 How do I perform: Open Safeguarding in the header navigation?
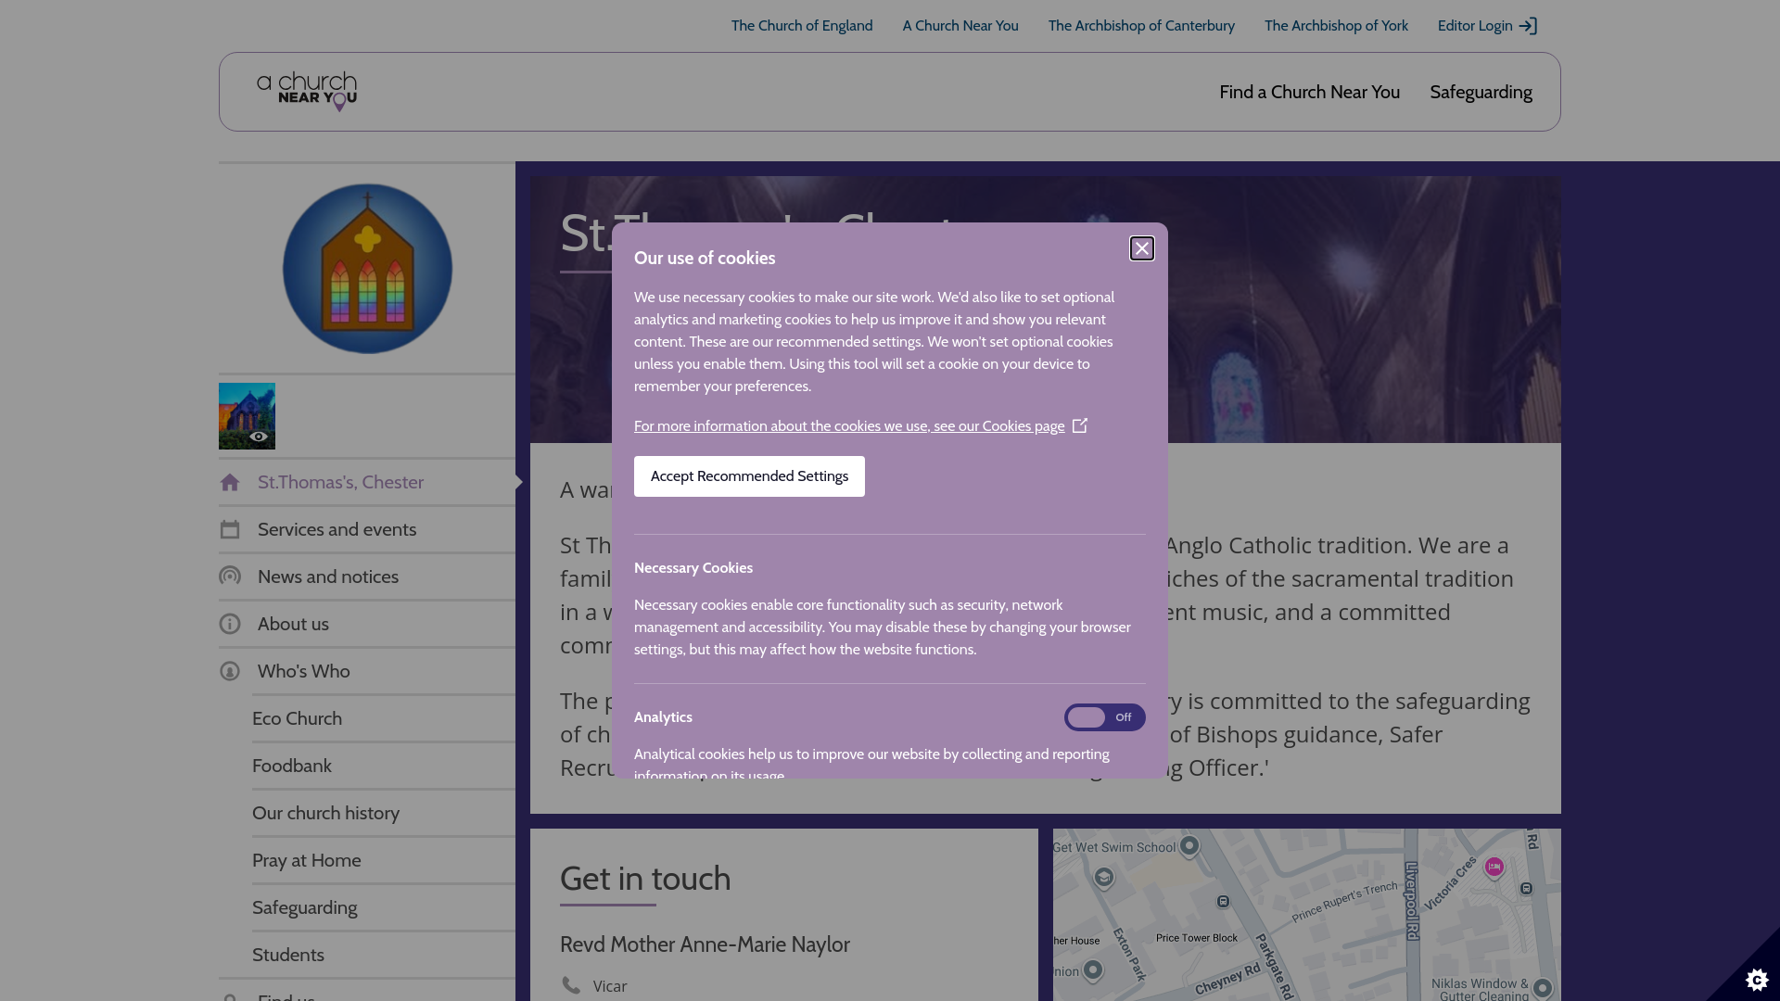click(x=1481, y=92)
